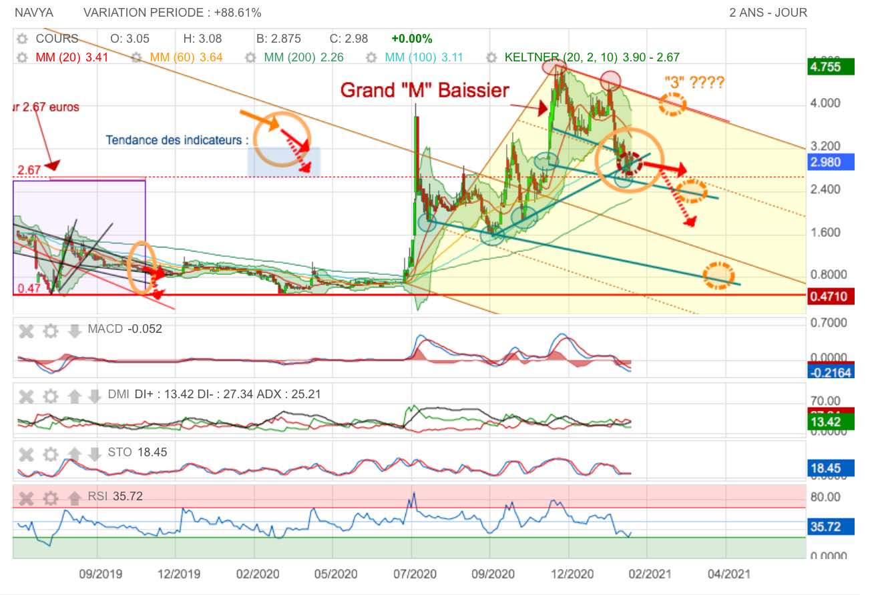
Task: Open RSI indicator settings gear
Action: (50, 498)
